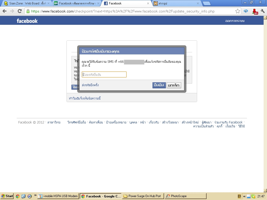Viewport: 267px width, 200px height.
Task: Click the ส่งรหัสอีกครั้ง resend code link
Action: (90, 85)
